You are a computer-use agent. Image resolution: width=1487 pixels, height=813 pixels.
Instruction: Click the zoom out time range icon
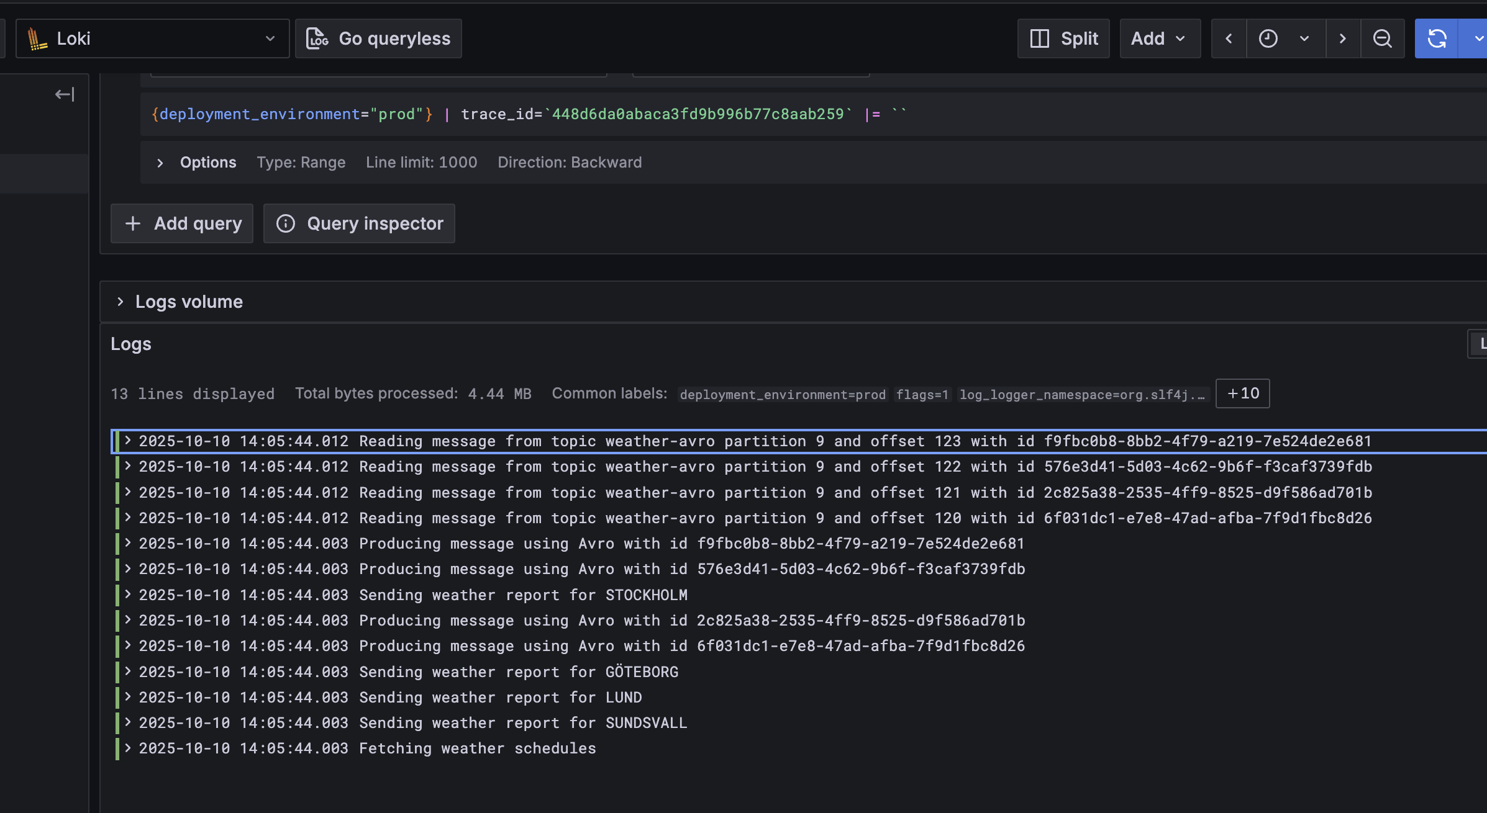[1382, 38]
